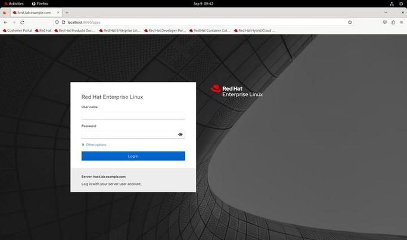The width and height of the screenshot is (407, 240).
Task: Open the Red Hat Products Doc bookmark
Action: [74, 30]
